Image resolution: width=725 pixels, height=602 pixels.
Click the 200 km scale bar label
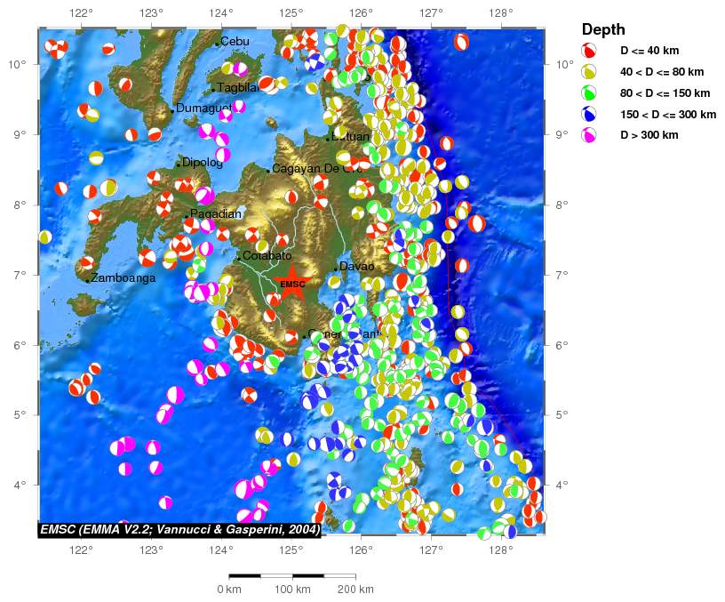pyautogui.click(x=355, y=590)
